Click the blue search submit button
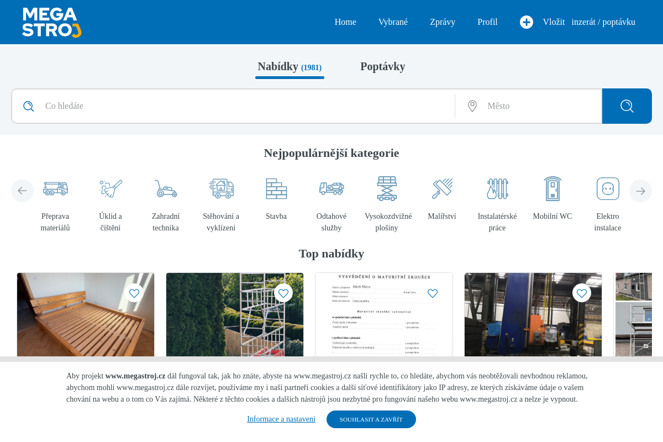 627,106
